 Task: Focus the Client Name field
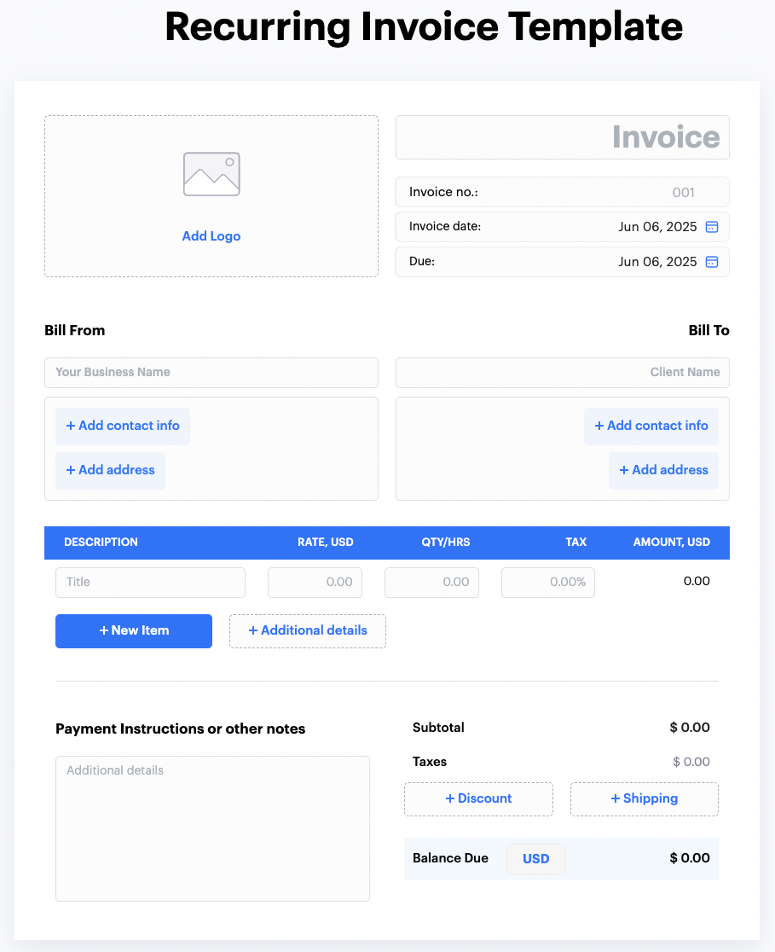click(562, 373)
